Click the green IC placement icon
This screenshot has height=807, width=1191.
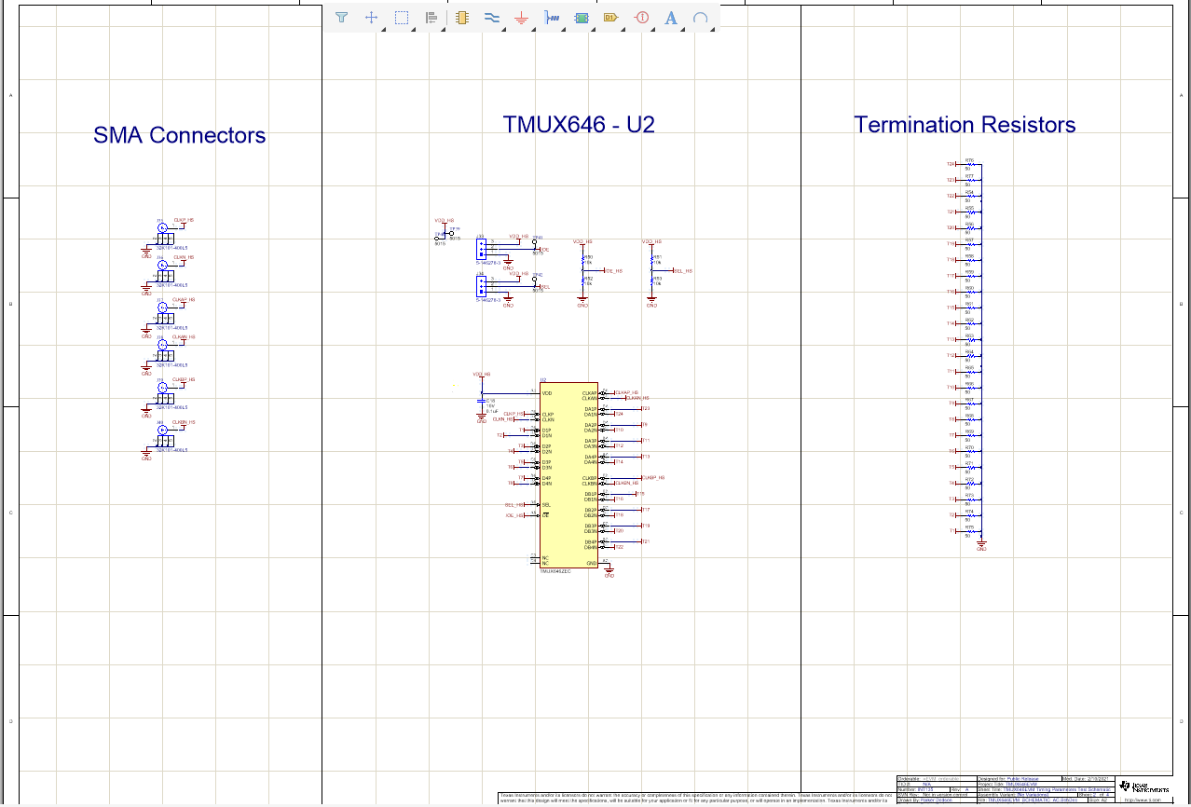point(582,17)
